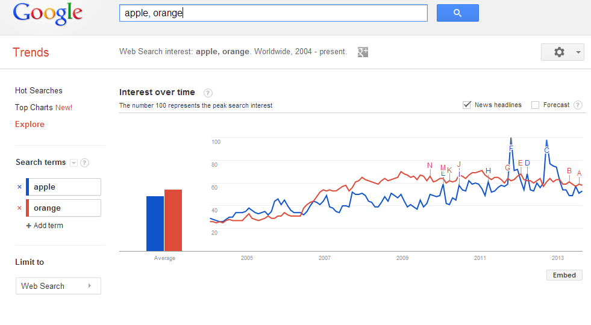Click help icon beside Search terms
This screenshot has height=325, width=591.
[x=85, y=162]
